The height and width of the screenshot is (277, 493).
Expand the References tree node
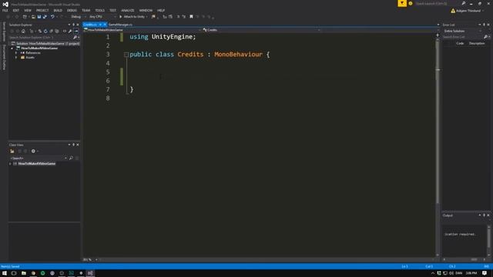[16, 53]
